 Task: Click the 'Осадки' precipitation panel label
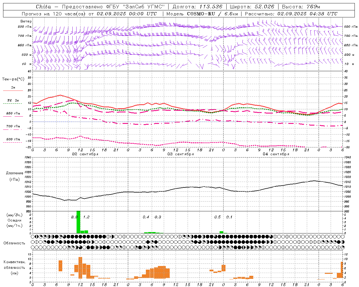14,220
